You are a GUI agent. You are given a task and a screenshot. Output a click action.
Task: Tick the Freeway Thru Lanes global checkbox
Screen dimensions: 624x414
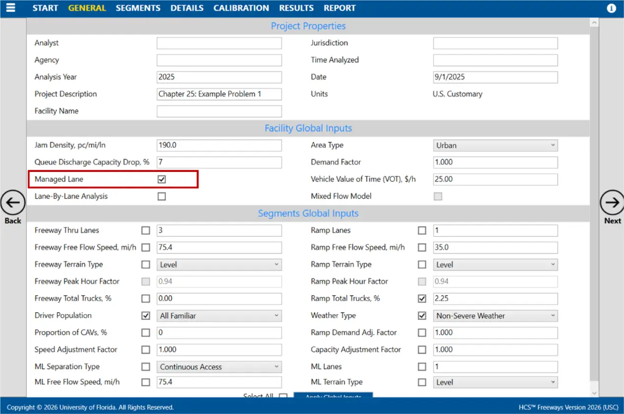point(146,230)
